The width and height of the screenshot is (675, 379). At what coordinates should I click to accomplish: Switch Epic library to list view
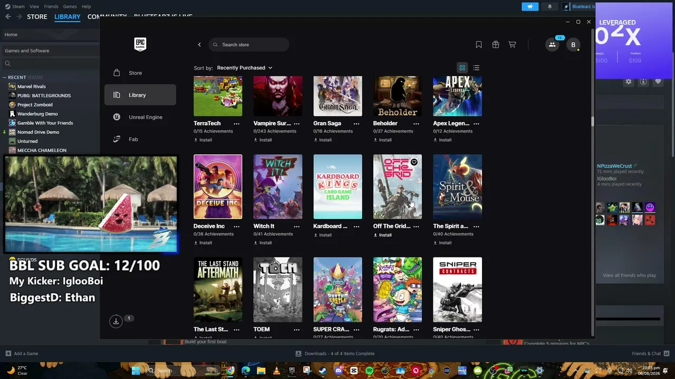click(x=476, y=68)
